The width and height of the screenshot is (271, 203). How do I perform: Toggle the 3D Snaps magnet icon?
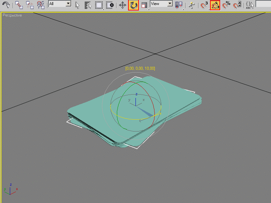pos(204,5)
